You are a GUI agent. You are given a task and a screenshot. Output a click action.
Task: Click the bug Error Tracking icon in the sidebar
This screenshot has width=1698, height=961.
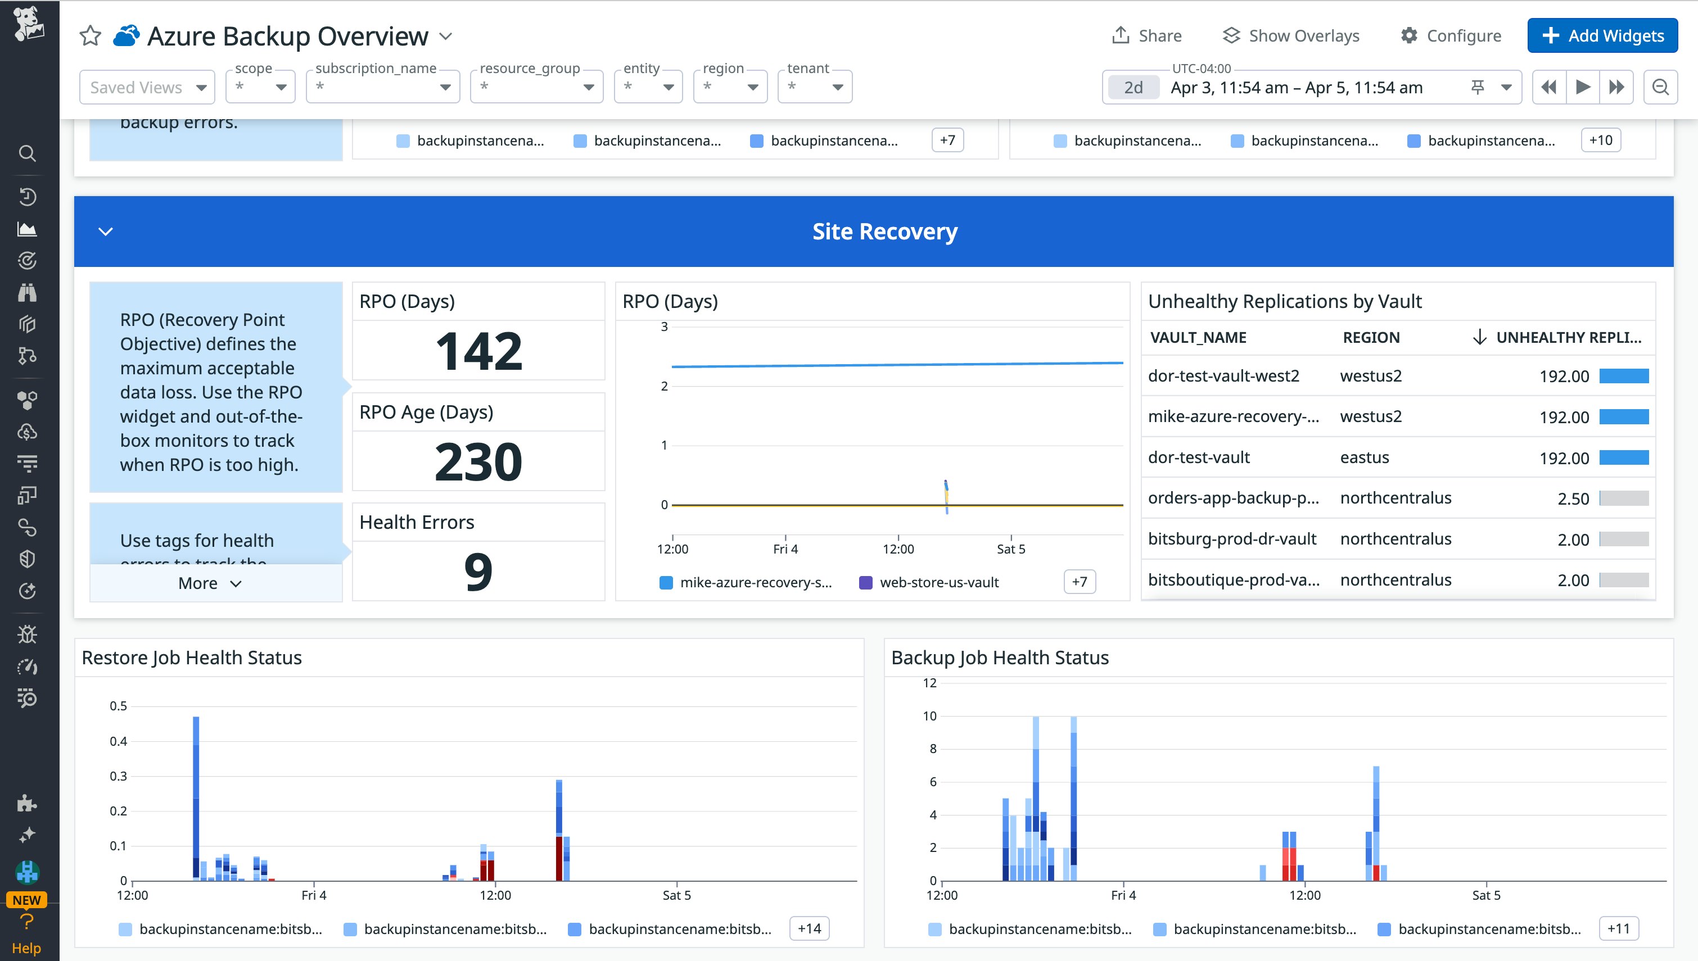[27, 634]
